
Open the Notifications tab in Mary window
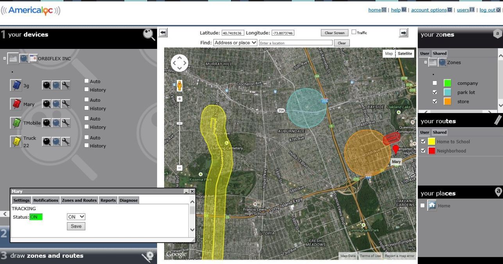coord(46,200)
